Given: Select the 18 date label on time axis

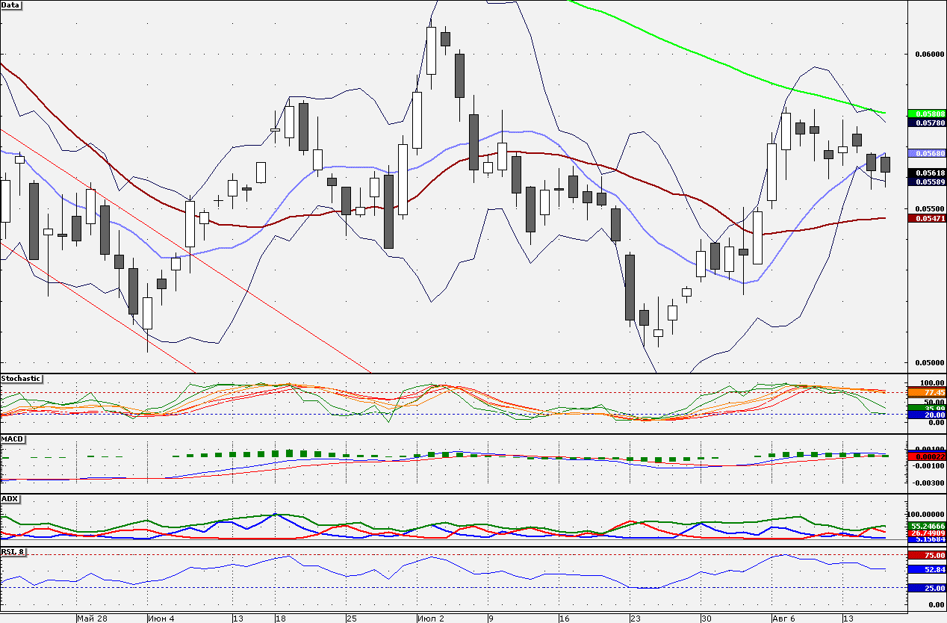Looking at the screenshot, I should point(280,619).
